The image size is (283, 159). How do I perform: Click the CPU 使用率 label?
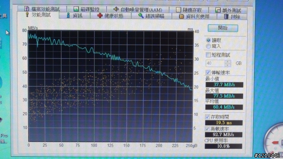[x=216, y=140]
